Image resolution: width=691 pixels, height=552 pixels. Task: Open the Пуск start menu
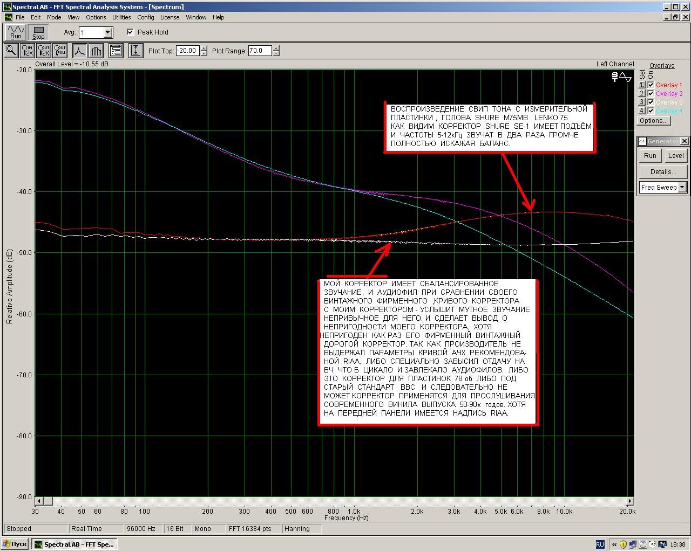[15, 544]
